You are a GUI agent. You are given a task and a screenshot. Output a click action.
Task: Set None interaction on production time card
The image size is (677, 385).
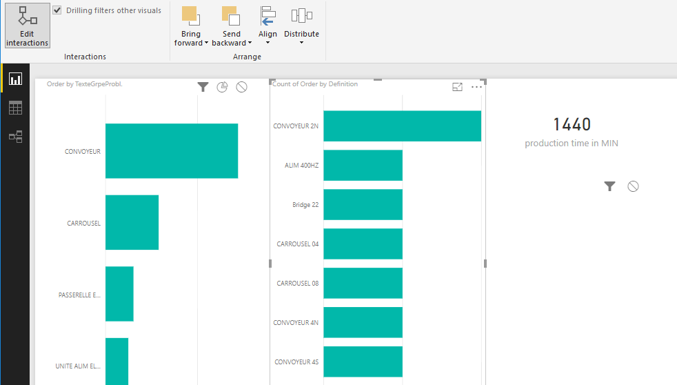[x=634, y=186]
